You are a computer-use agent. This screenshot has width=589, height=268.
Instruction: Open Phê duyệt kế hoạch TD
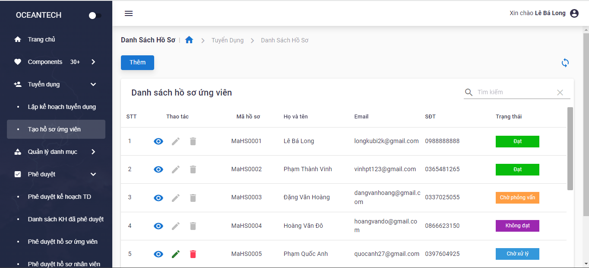56,197
